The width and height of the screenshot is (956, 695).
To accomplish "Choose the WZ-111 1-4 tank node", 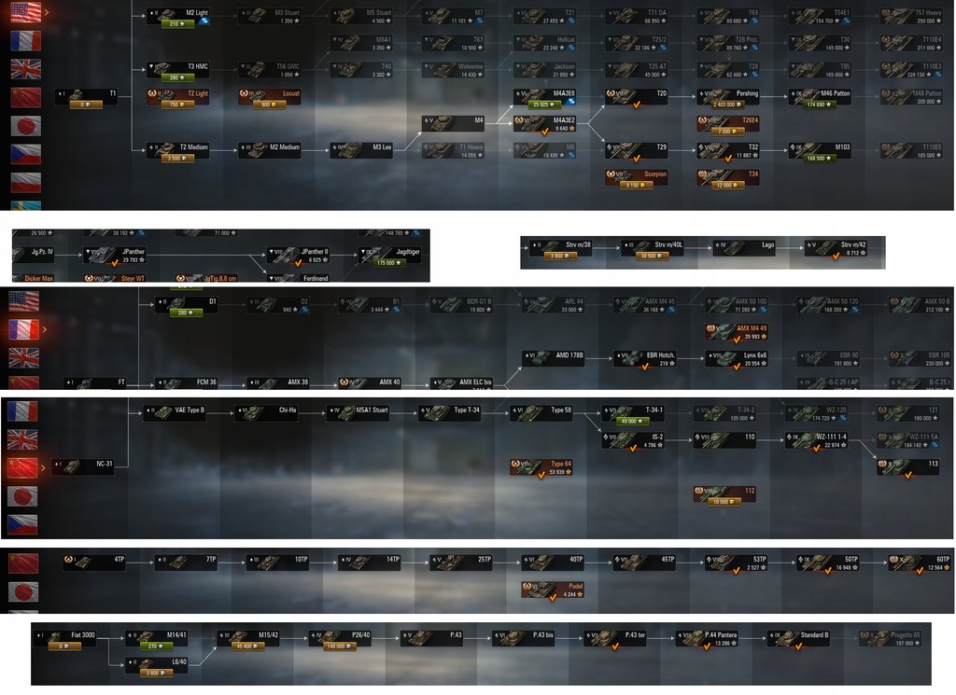I will click(817, 439).
